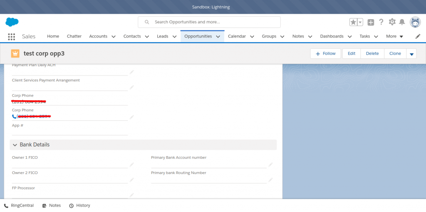Viewport: 426px width, 212px height.
Task: Open the Groups tab
Action: pos(269,36)
